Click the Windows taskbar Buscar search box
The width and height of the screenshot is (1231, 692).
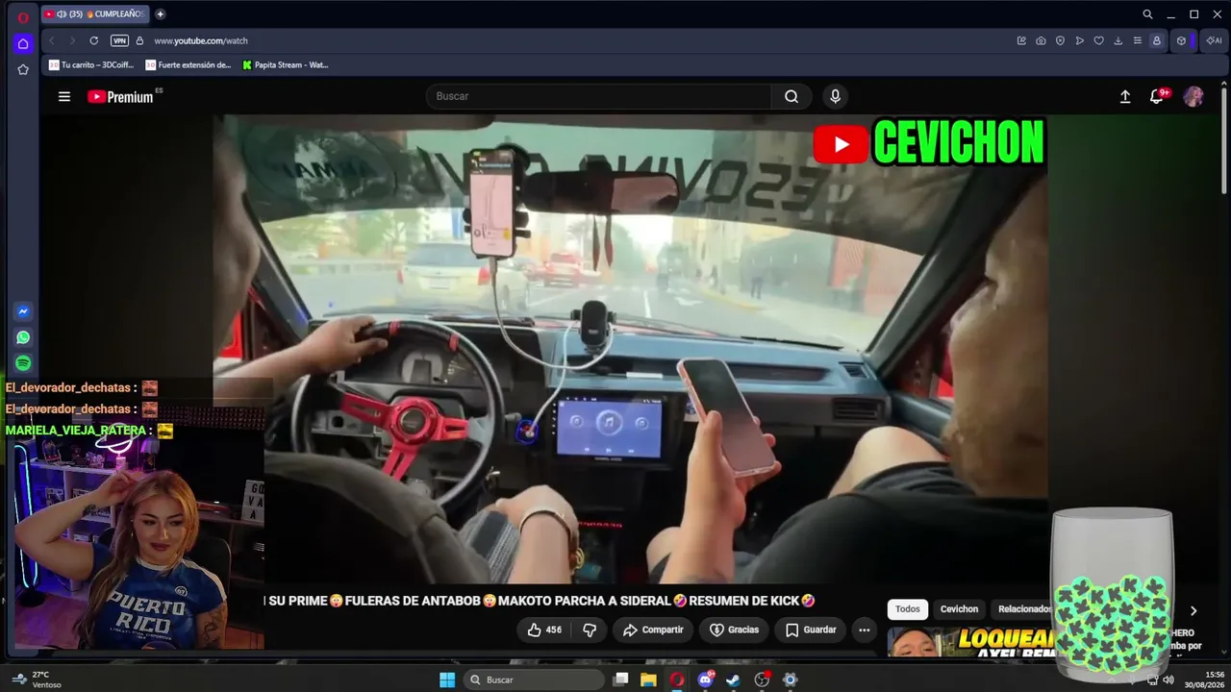click(534, 680)
